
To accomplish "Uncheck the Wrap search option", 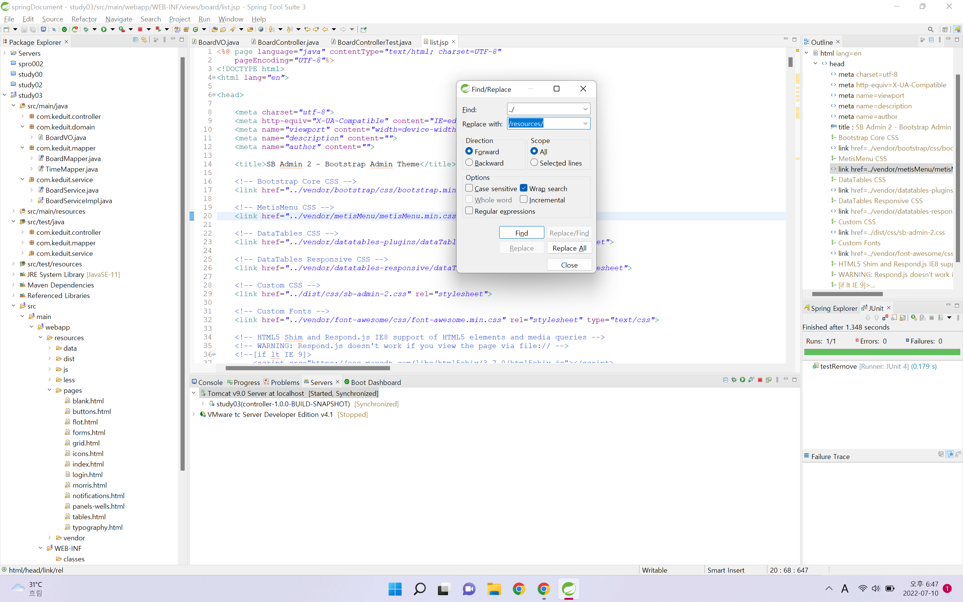I will coord(524,189).
